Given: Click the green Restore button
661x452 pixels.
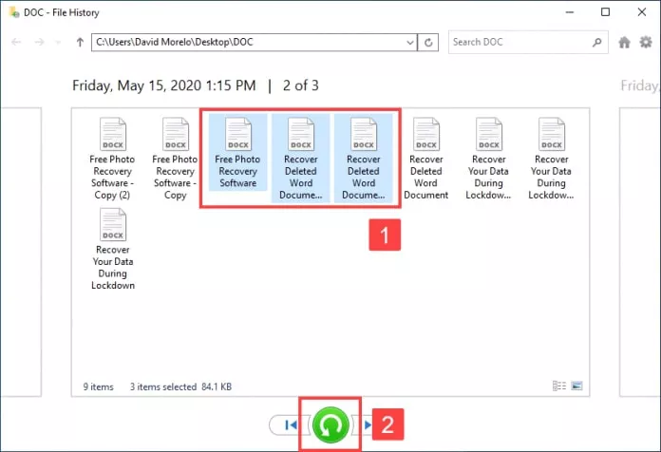Looking at the screenshot, I should 330,424.
